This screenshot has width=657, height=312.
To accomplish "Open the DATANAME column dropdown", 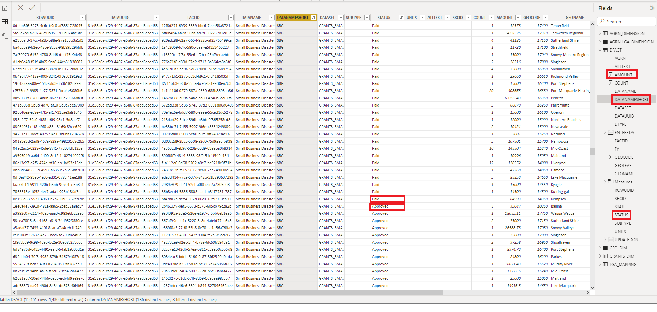I will tap(271, 18).
